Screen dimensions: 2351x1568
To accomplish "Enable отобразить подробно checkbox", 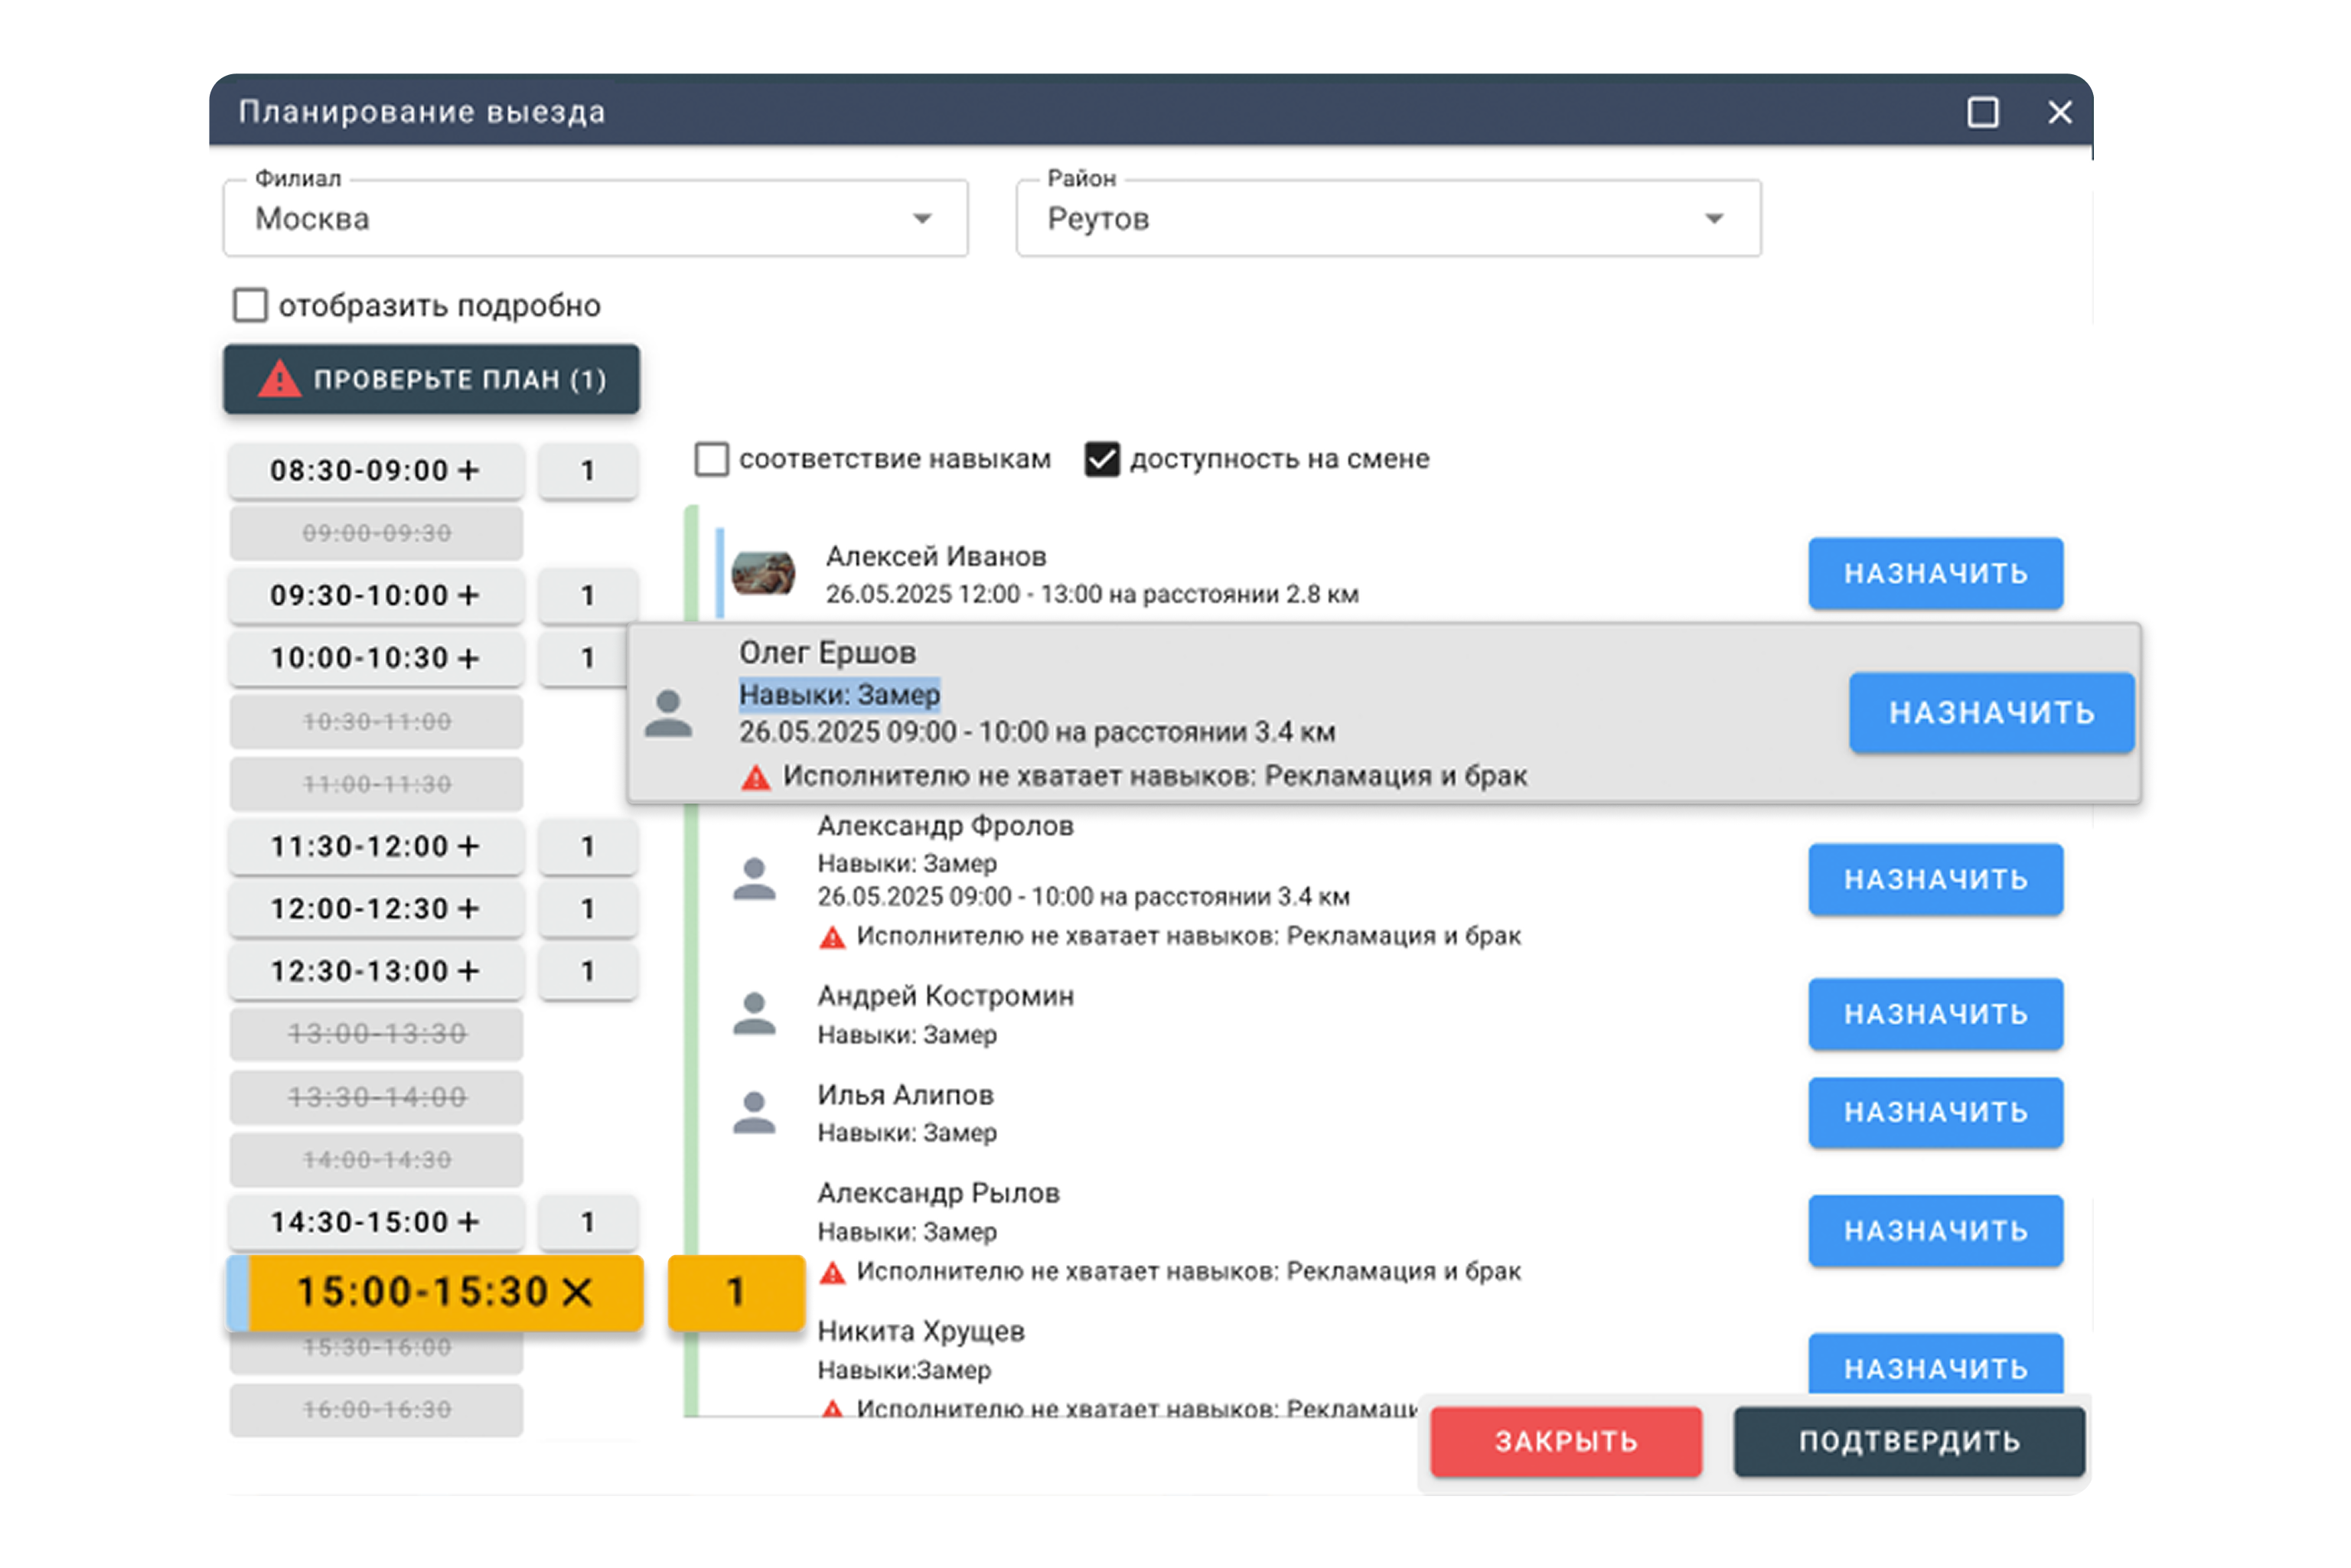I will point(250,305).
